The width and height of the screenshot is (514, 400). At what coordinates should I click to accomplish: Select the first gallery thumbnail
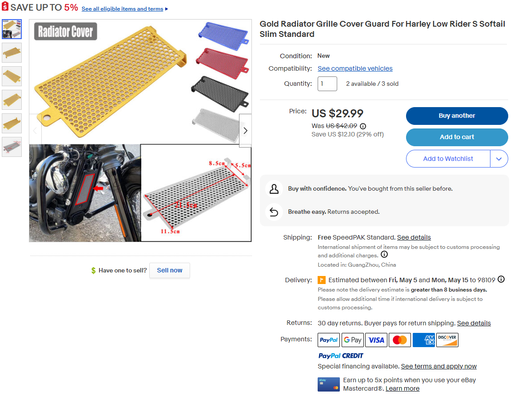click(12, 29)
